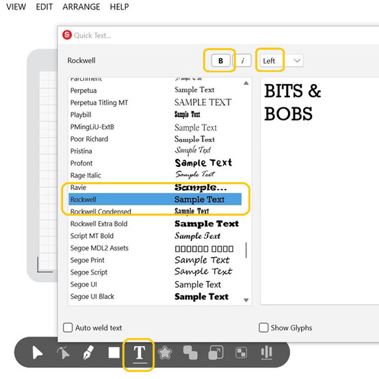Choose the Perpetua font
379x379 pixels.
(155, 90)
